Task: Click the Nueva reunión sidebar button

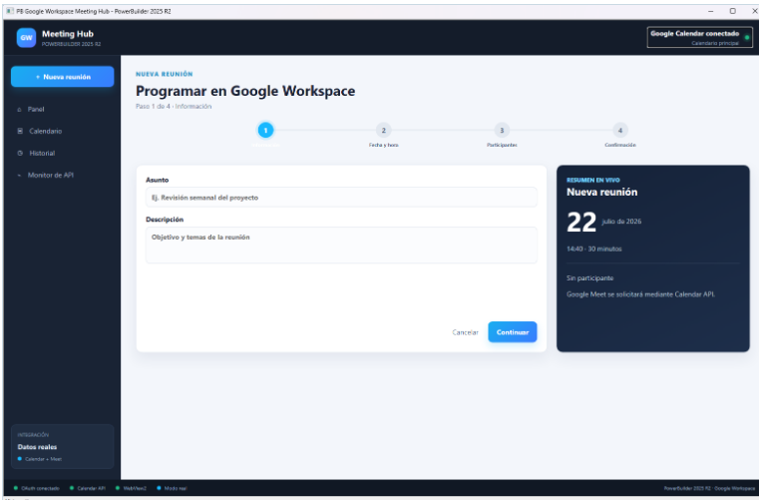Action: 63,77
